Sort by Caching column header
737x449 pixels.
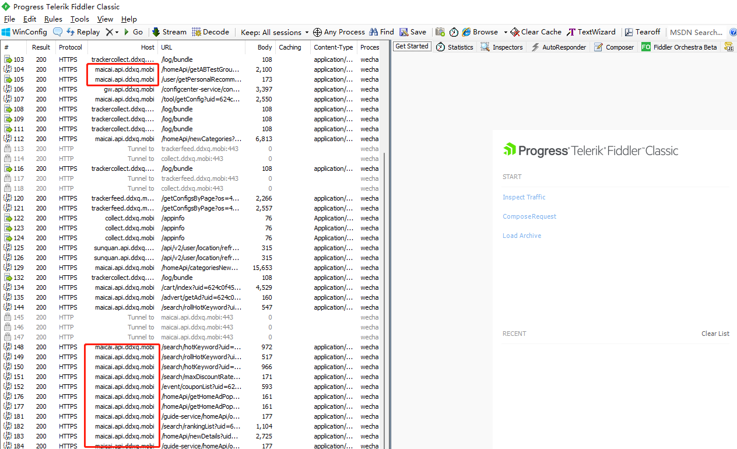[x=292, y=47]
